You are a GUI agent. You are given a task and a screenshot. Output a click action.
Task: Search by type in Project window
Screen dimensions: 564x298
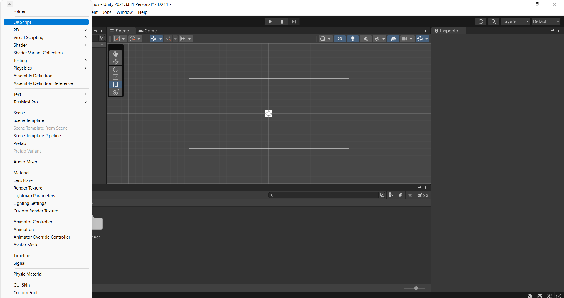(x=391, y=195)
